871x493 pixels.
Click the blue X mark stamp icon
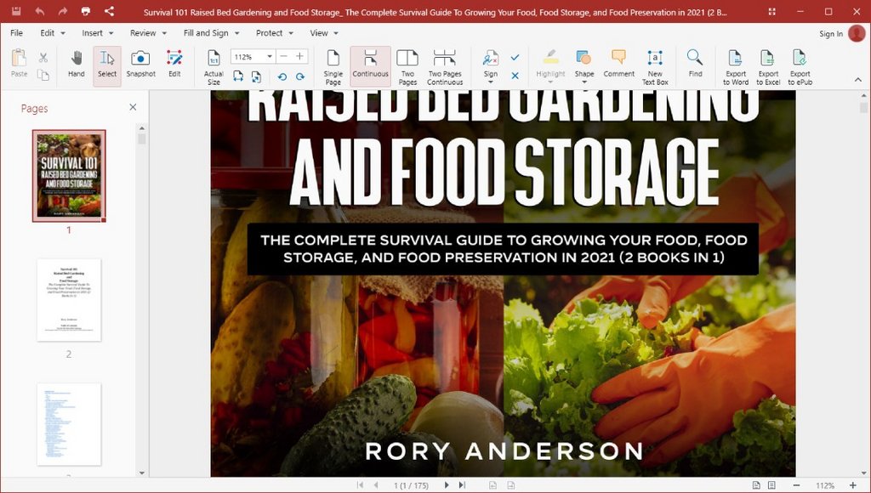[x=515, y=76]
